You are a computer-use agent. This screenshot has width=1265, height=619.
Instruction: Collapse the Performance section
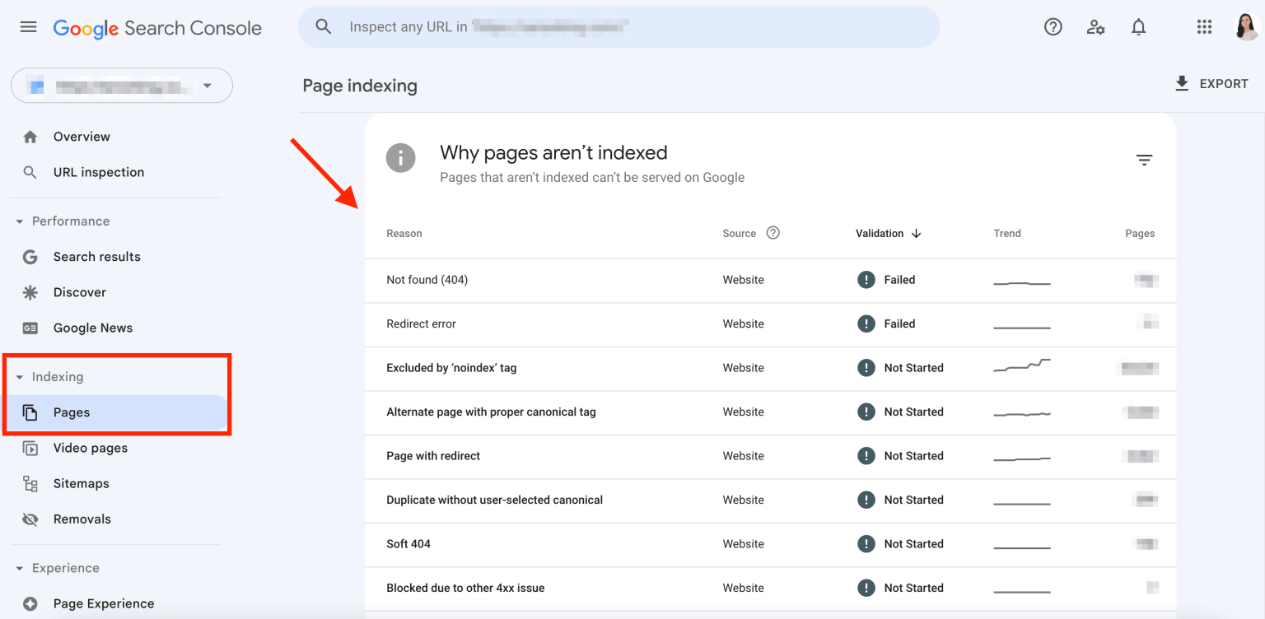20,221
